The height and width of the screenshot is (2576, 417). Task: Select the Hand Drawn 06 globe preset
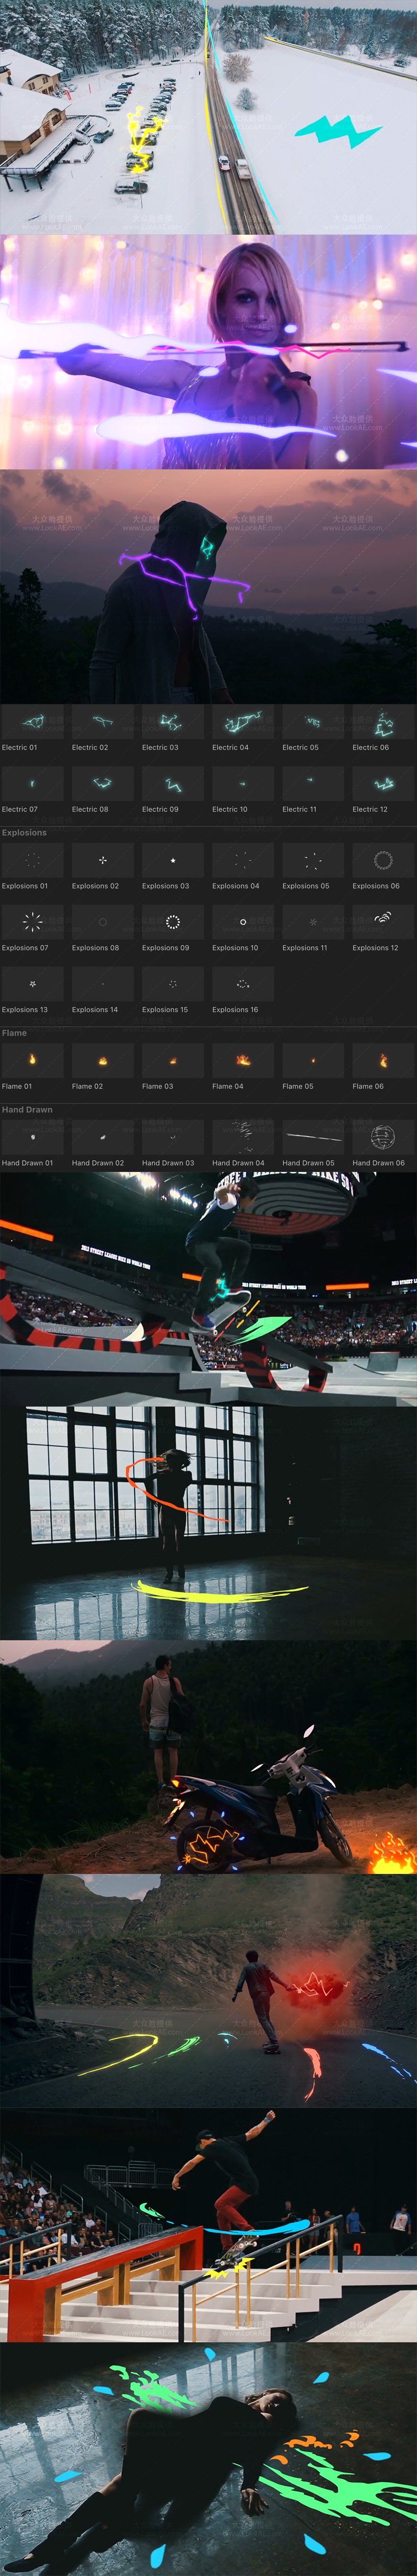click(383, 1137)
